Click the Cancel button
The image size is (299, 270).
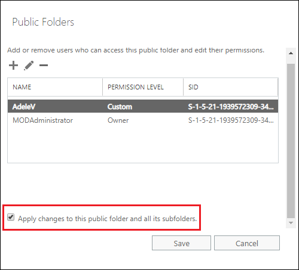[x=247, y=243]
